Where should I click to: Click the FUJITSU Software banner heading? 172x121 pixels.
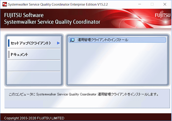point(24,15)
